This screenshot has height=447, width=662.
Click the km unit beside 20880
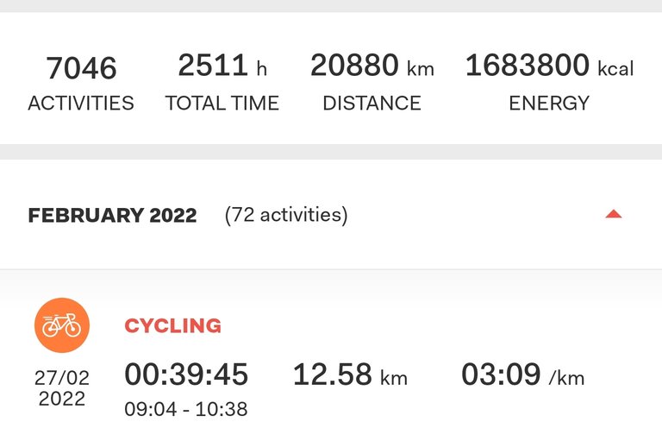pyautogui.click(x=420, y=69)
